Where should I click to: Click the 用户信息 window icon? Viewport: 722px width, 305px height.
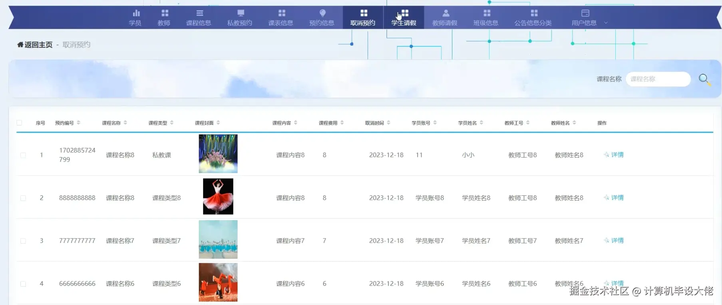pyautogui.click(x=585, y=13)
